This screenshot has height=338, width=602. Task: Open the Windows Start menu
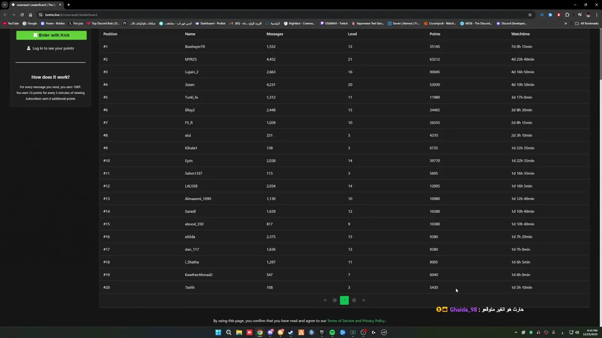coord(218,332)
